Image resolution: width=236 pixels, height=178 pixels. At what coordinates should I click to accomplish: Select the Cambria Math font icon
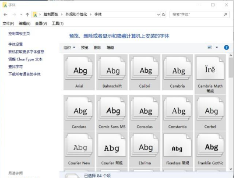pos(210,68)
